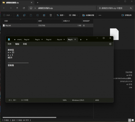Open Notepad's Edit menu
The image size is (135, 122).
point(17,44)
